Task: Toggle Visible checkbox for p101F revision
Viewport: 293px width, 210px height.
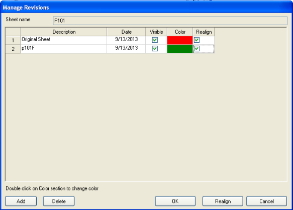Action: point(155,49)
